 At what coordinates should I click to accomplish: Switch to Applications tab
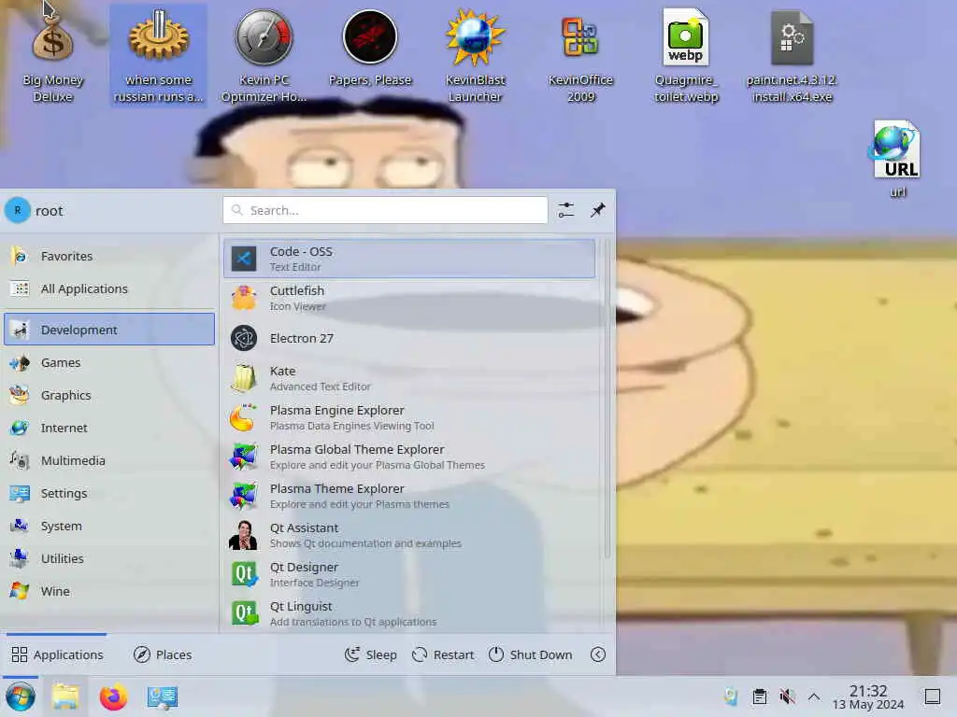[x=57, y=654]
